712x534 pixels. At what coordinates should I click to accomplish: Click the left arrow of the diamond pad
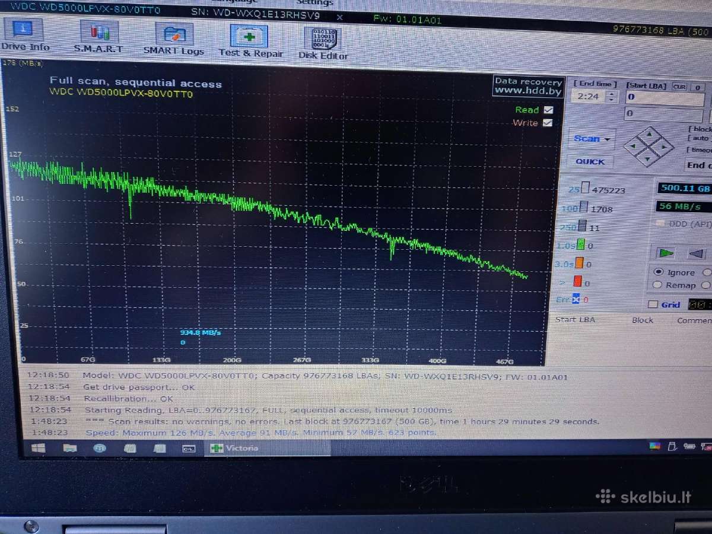pyautogui.click(x=632, y=145)
